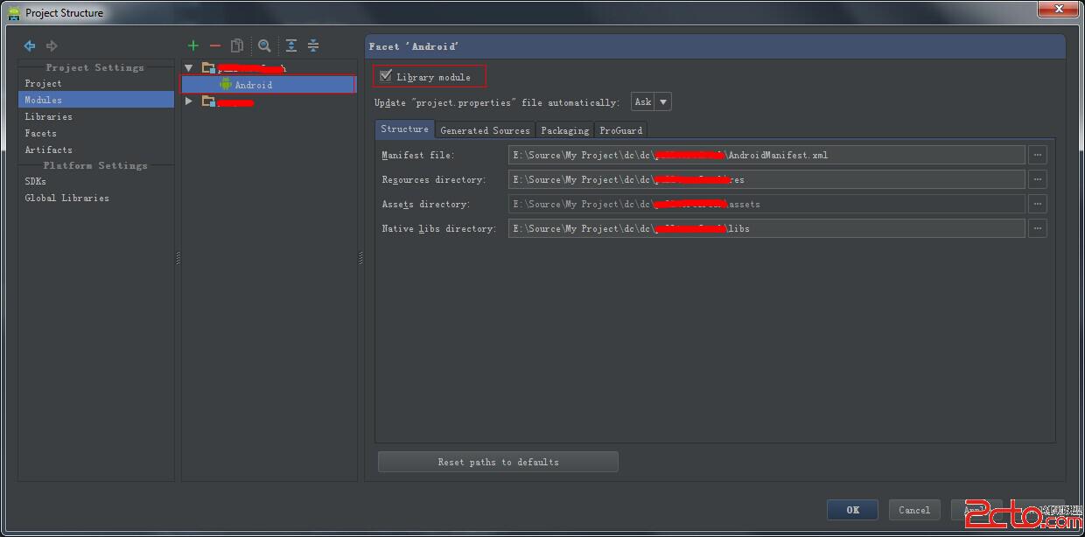This screenshot has width=1085, height=537.
Task: Open Global Libraries platform settings
Action: pos(66,198)
